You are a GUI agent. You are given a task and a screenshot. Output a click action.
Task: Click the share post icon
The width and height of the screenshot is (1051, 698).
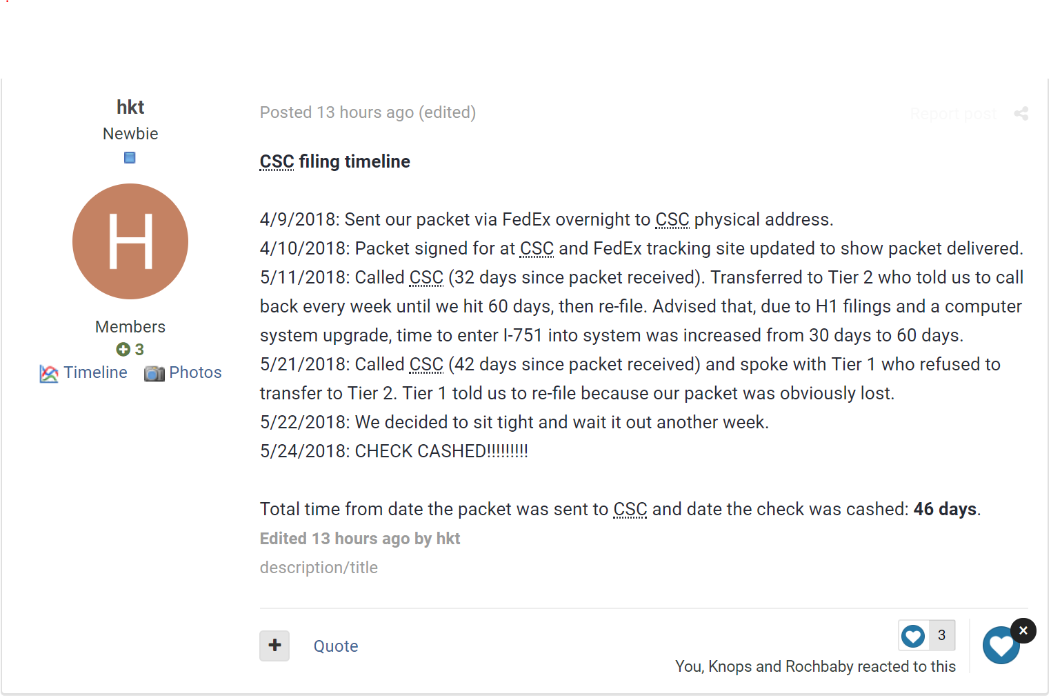[1021, 114]
